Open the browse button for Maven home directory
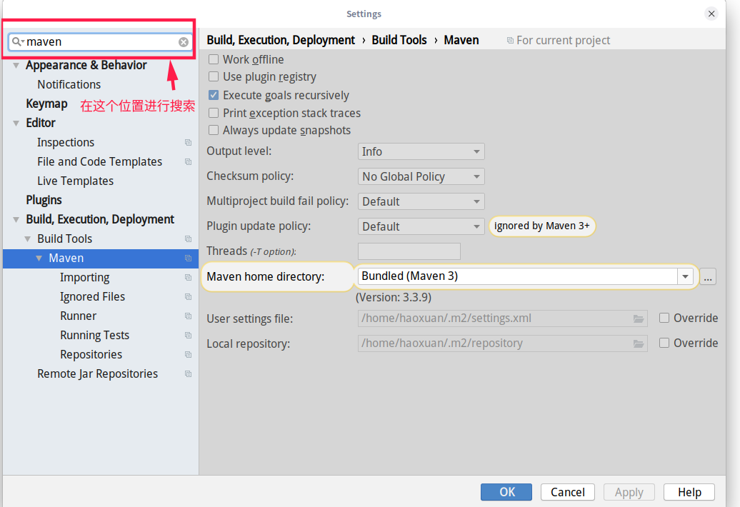Image resolution: width=740 pixels, height=507 pixels. point(707,276)
